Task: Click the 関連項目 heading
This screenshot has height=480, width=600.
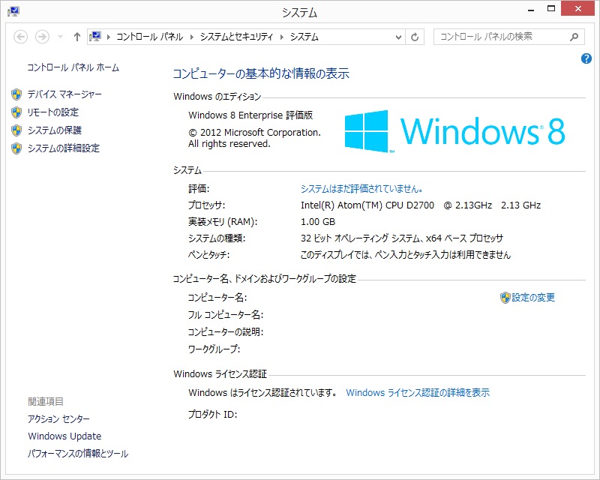Action: [x=46, y=401]
